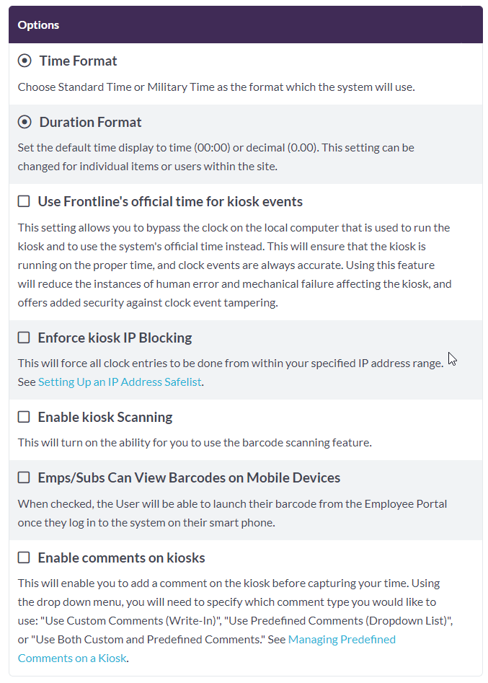Click the Enable comments on kiosks label text
This screenshot has height=683, width=488.
121,558
